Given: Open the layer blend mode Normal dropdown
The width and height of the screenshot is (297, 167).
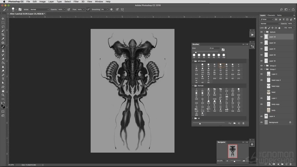Looking at the screenshot, I should pos(270,24).
